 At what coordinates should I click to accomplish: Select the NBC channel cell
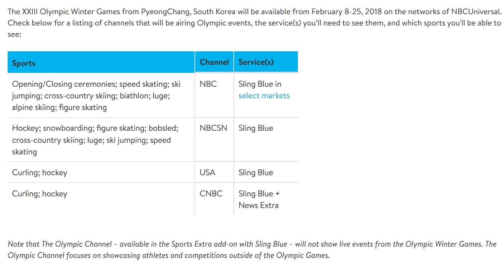coord(214,95)
